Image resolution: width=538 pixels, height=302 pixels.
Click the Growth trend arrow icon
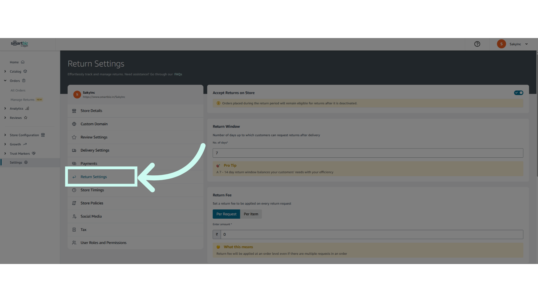click(25, 144)
